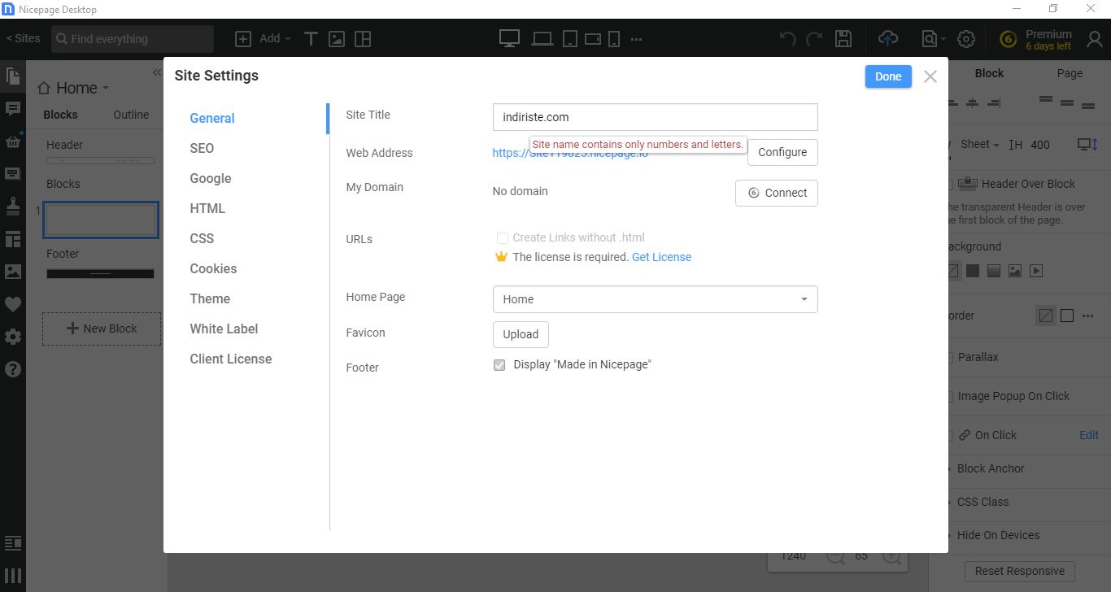Click the blue Done button
1111x592 pixels.
coord(888,76)
